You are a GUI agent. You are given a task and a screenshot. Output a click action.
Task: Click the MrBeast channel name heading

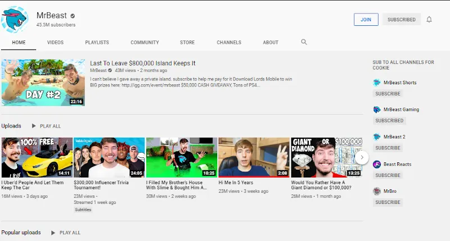pos(52,16)
